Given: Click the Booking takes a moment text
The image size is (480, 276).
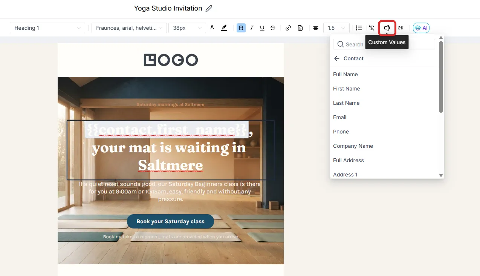Looking at the screenshot, I should (170, 237).
